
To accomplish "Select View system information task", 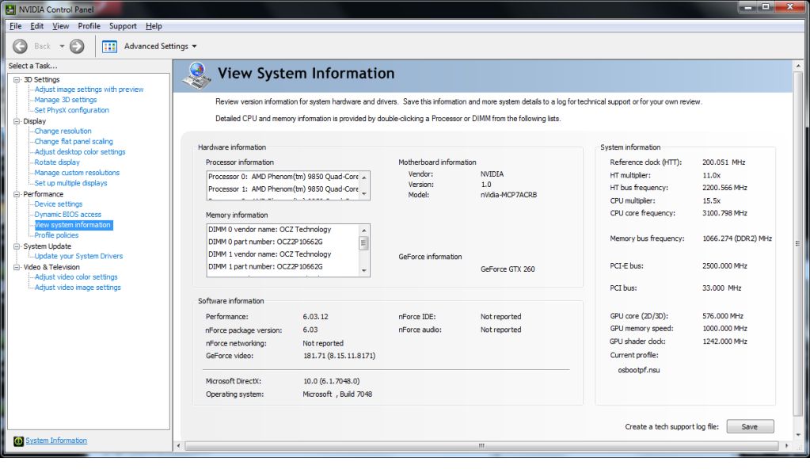I will coord(73,225).
